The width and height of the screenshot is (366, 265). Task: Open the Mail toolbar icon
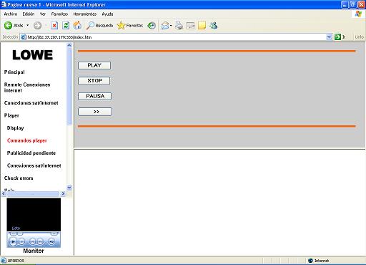(165, 25)
